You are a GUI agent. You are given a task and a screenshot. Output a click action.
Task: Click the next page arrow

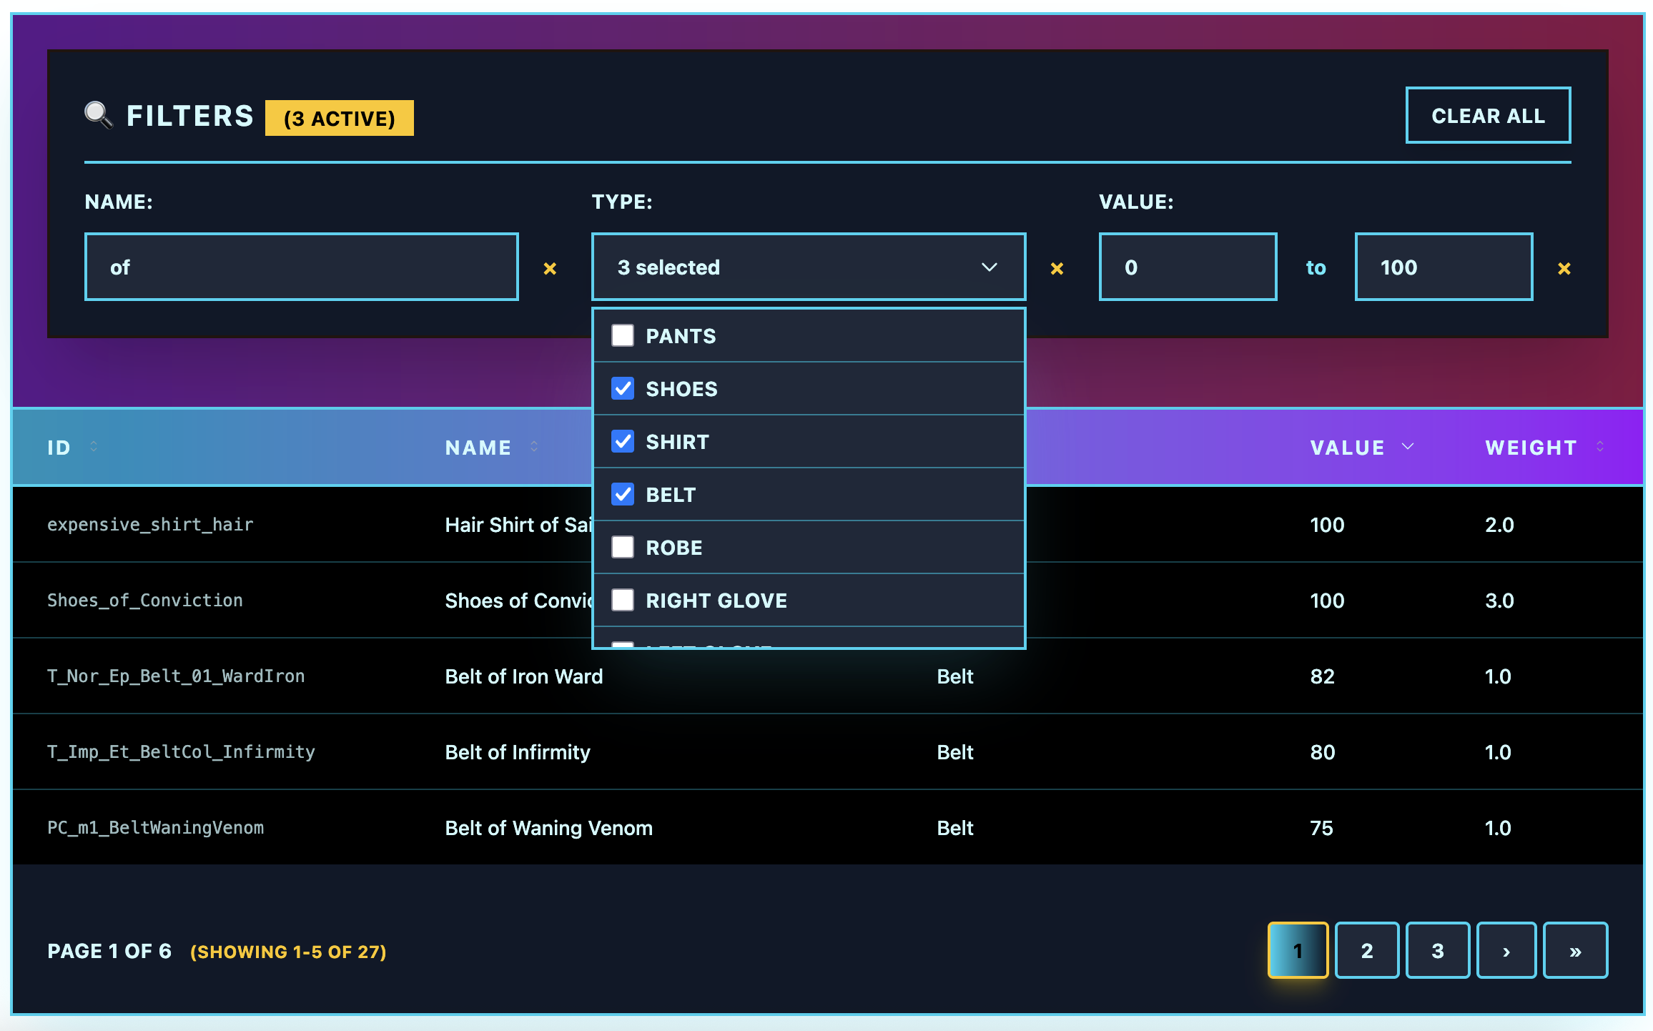click(1506, 950)
